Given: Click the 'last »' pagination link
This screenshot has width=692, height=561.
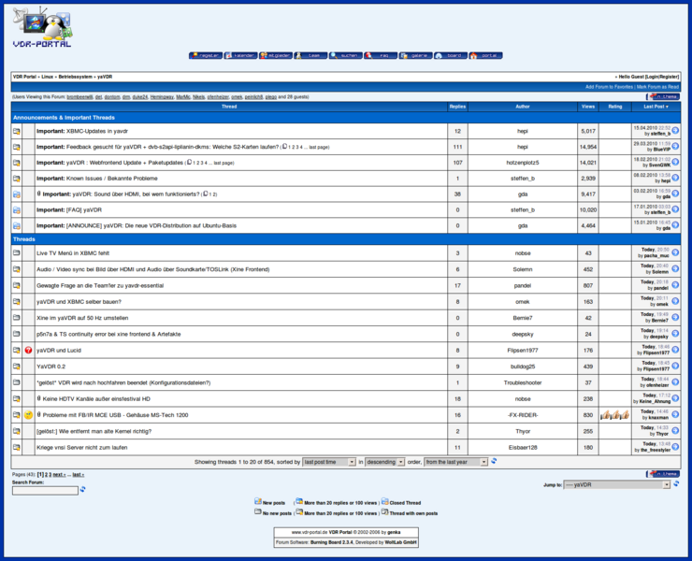Looking at the screenshot, I should click(79, 475).
